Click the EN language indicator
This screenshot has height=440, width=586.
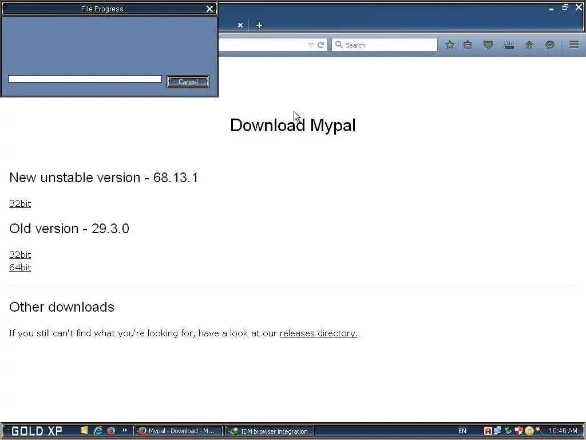coord(462,431)
